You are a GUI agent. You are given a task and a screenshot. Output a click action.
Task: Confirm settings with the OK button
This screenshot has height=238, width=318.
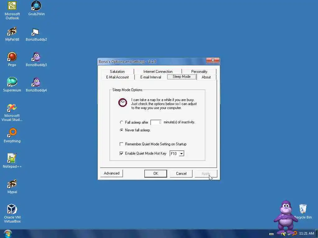(156, 174)
